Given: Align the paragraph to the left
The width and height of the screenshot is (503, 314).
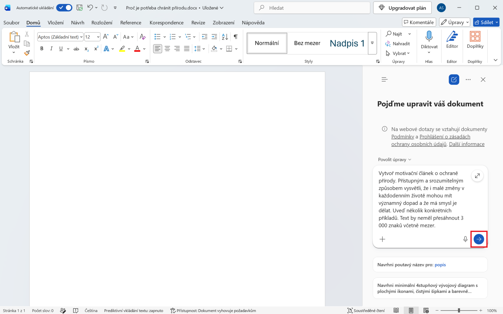Looking at the screenshot, I should point(157,48).
